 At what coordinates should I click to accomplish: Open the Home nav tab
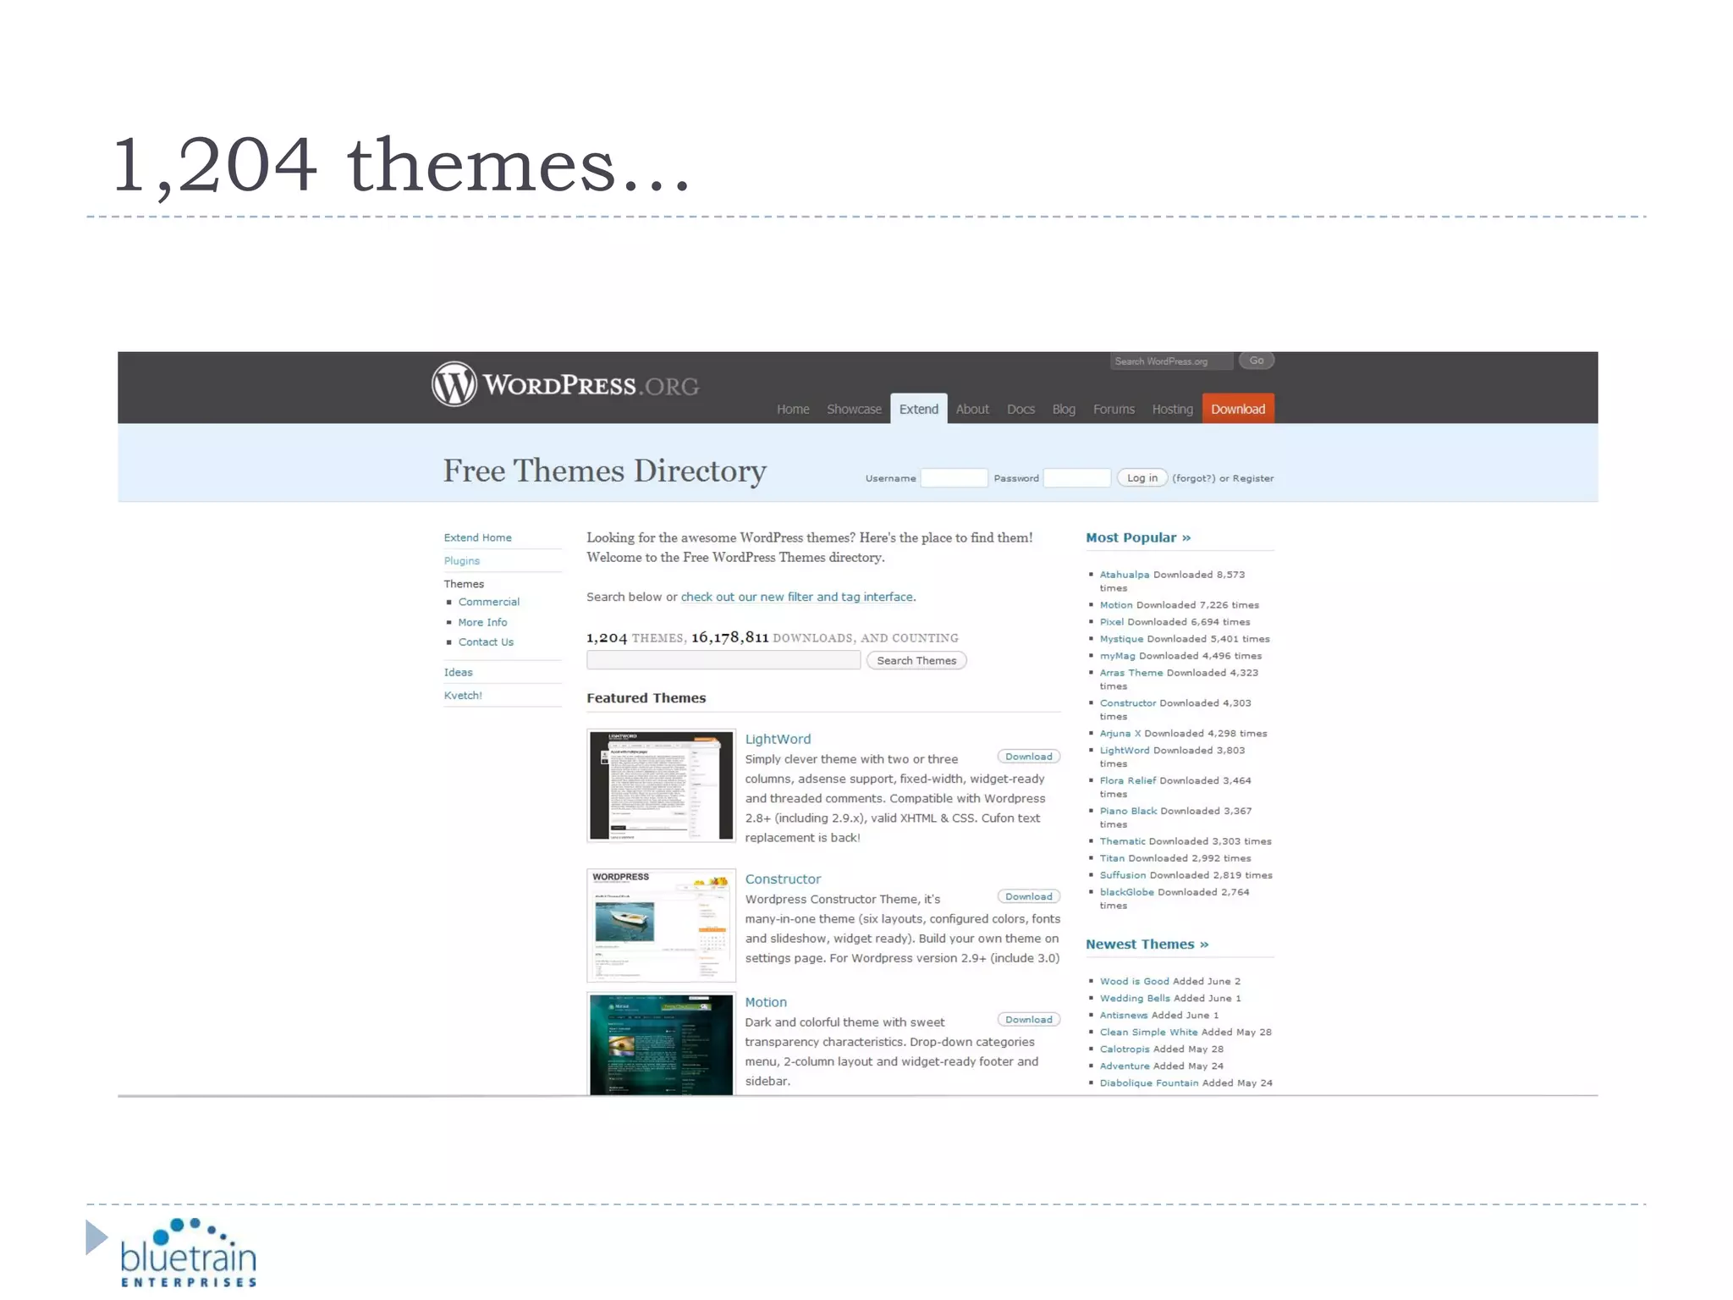tap(793, 410)
